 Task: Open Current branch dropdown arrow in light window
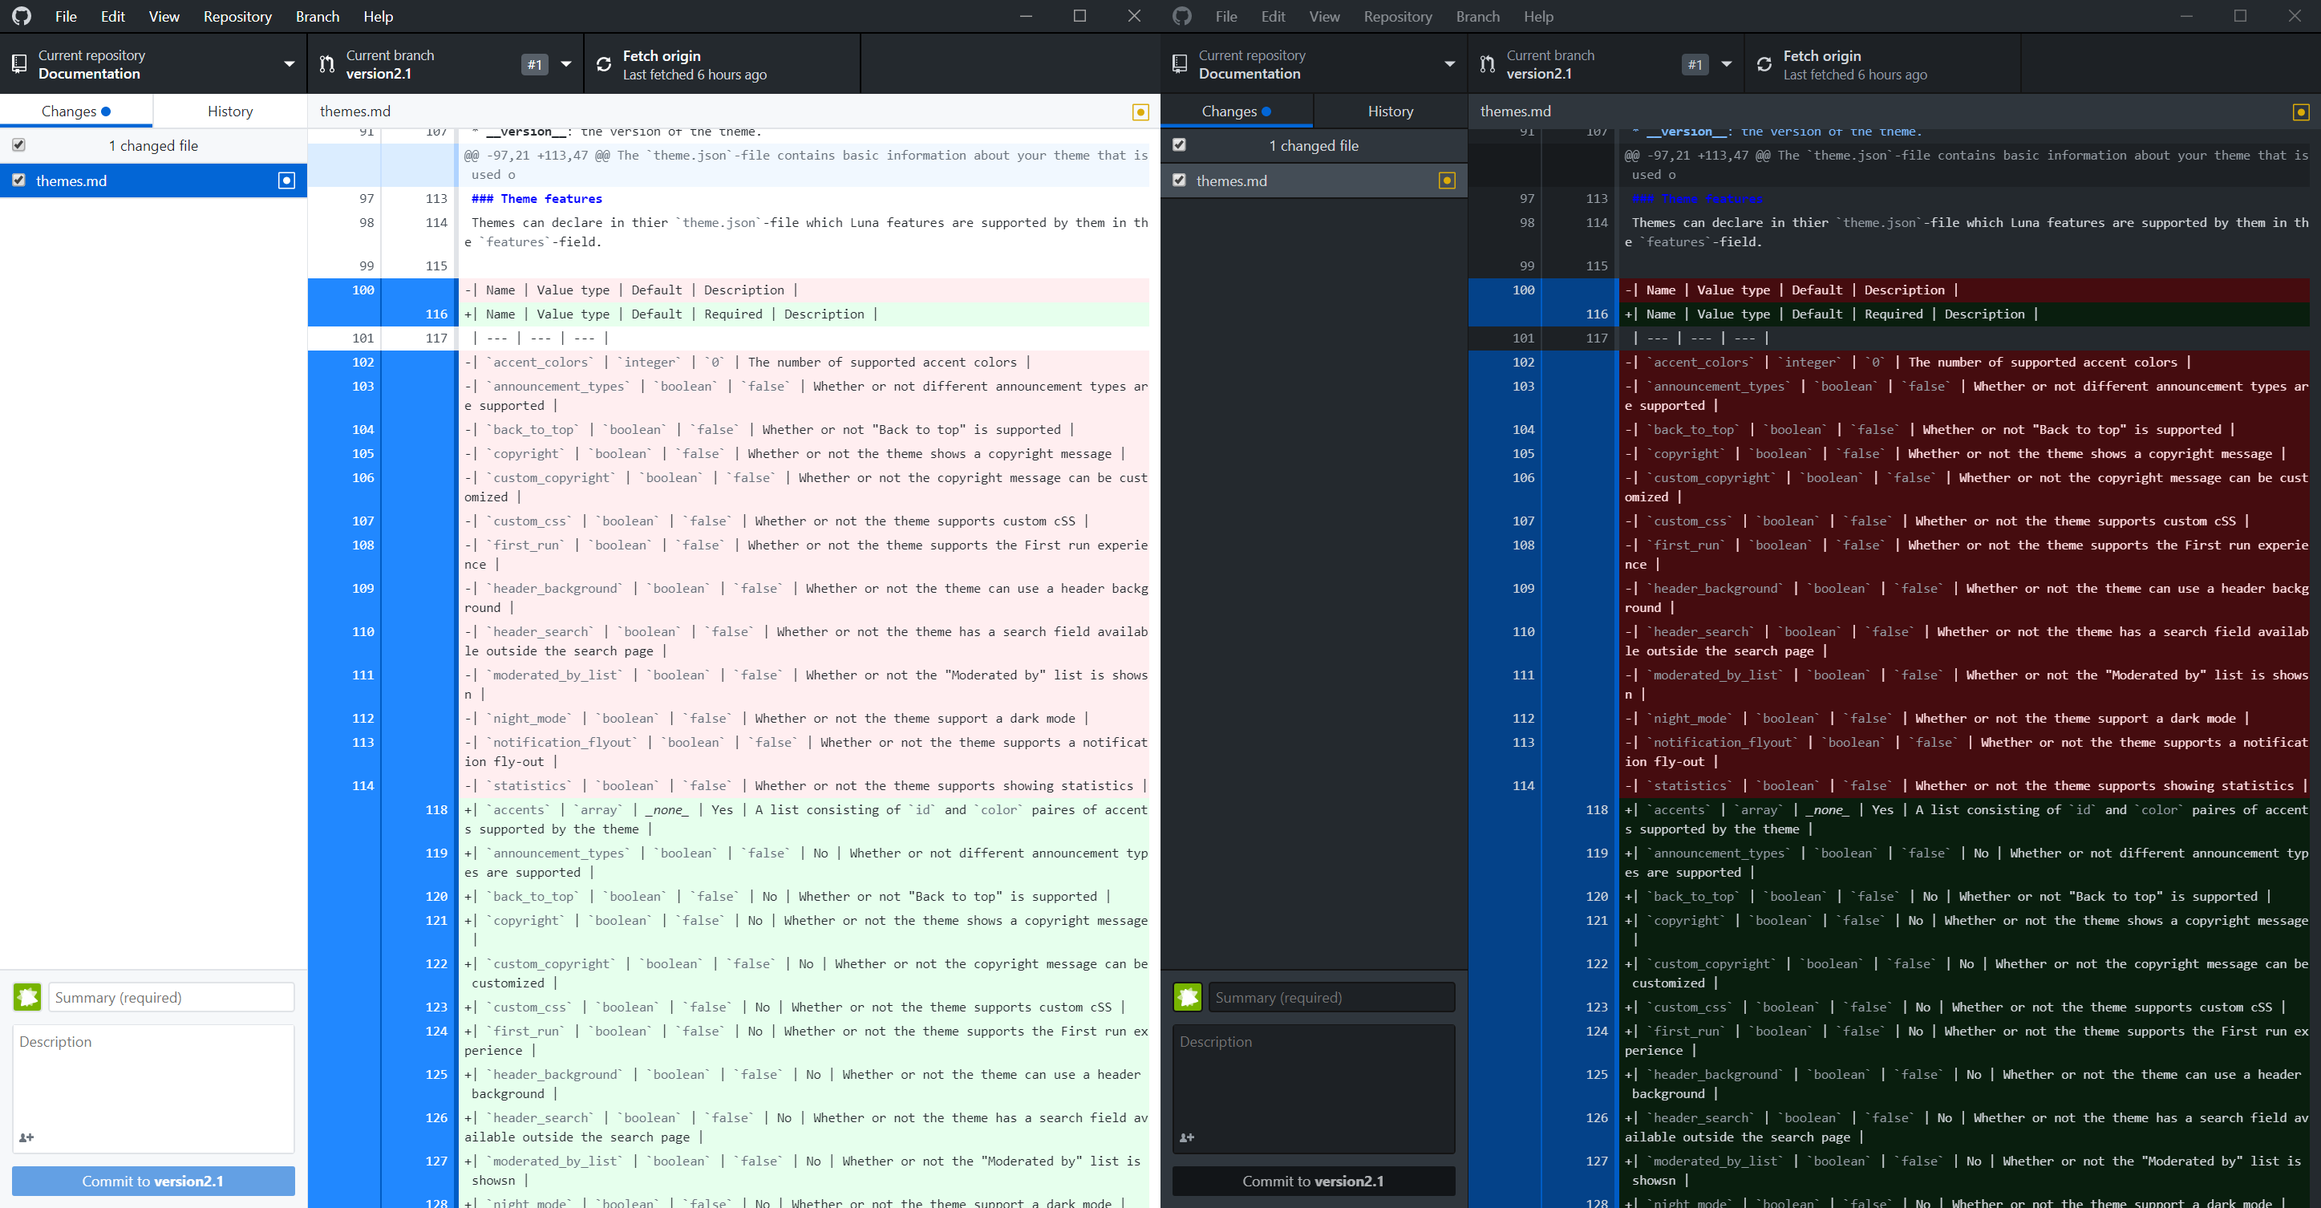(x=566, y=64)
